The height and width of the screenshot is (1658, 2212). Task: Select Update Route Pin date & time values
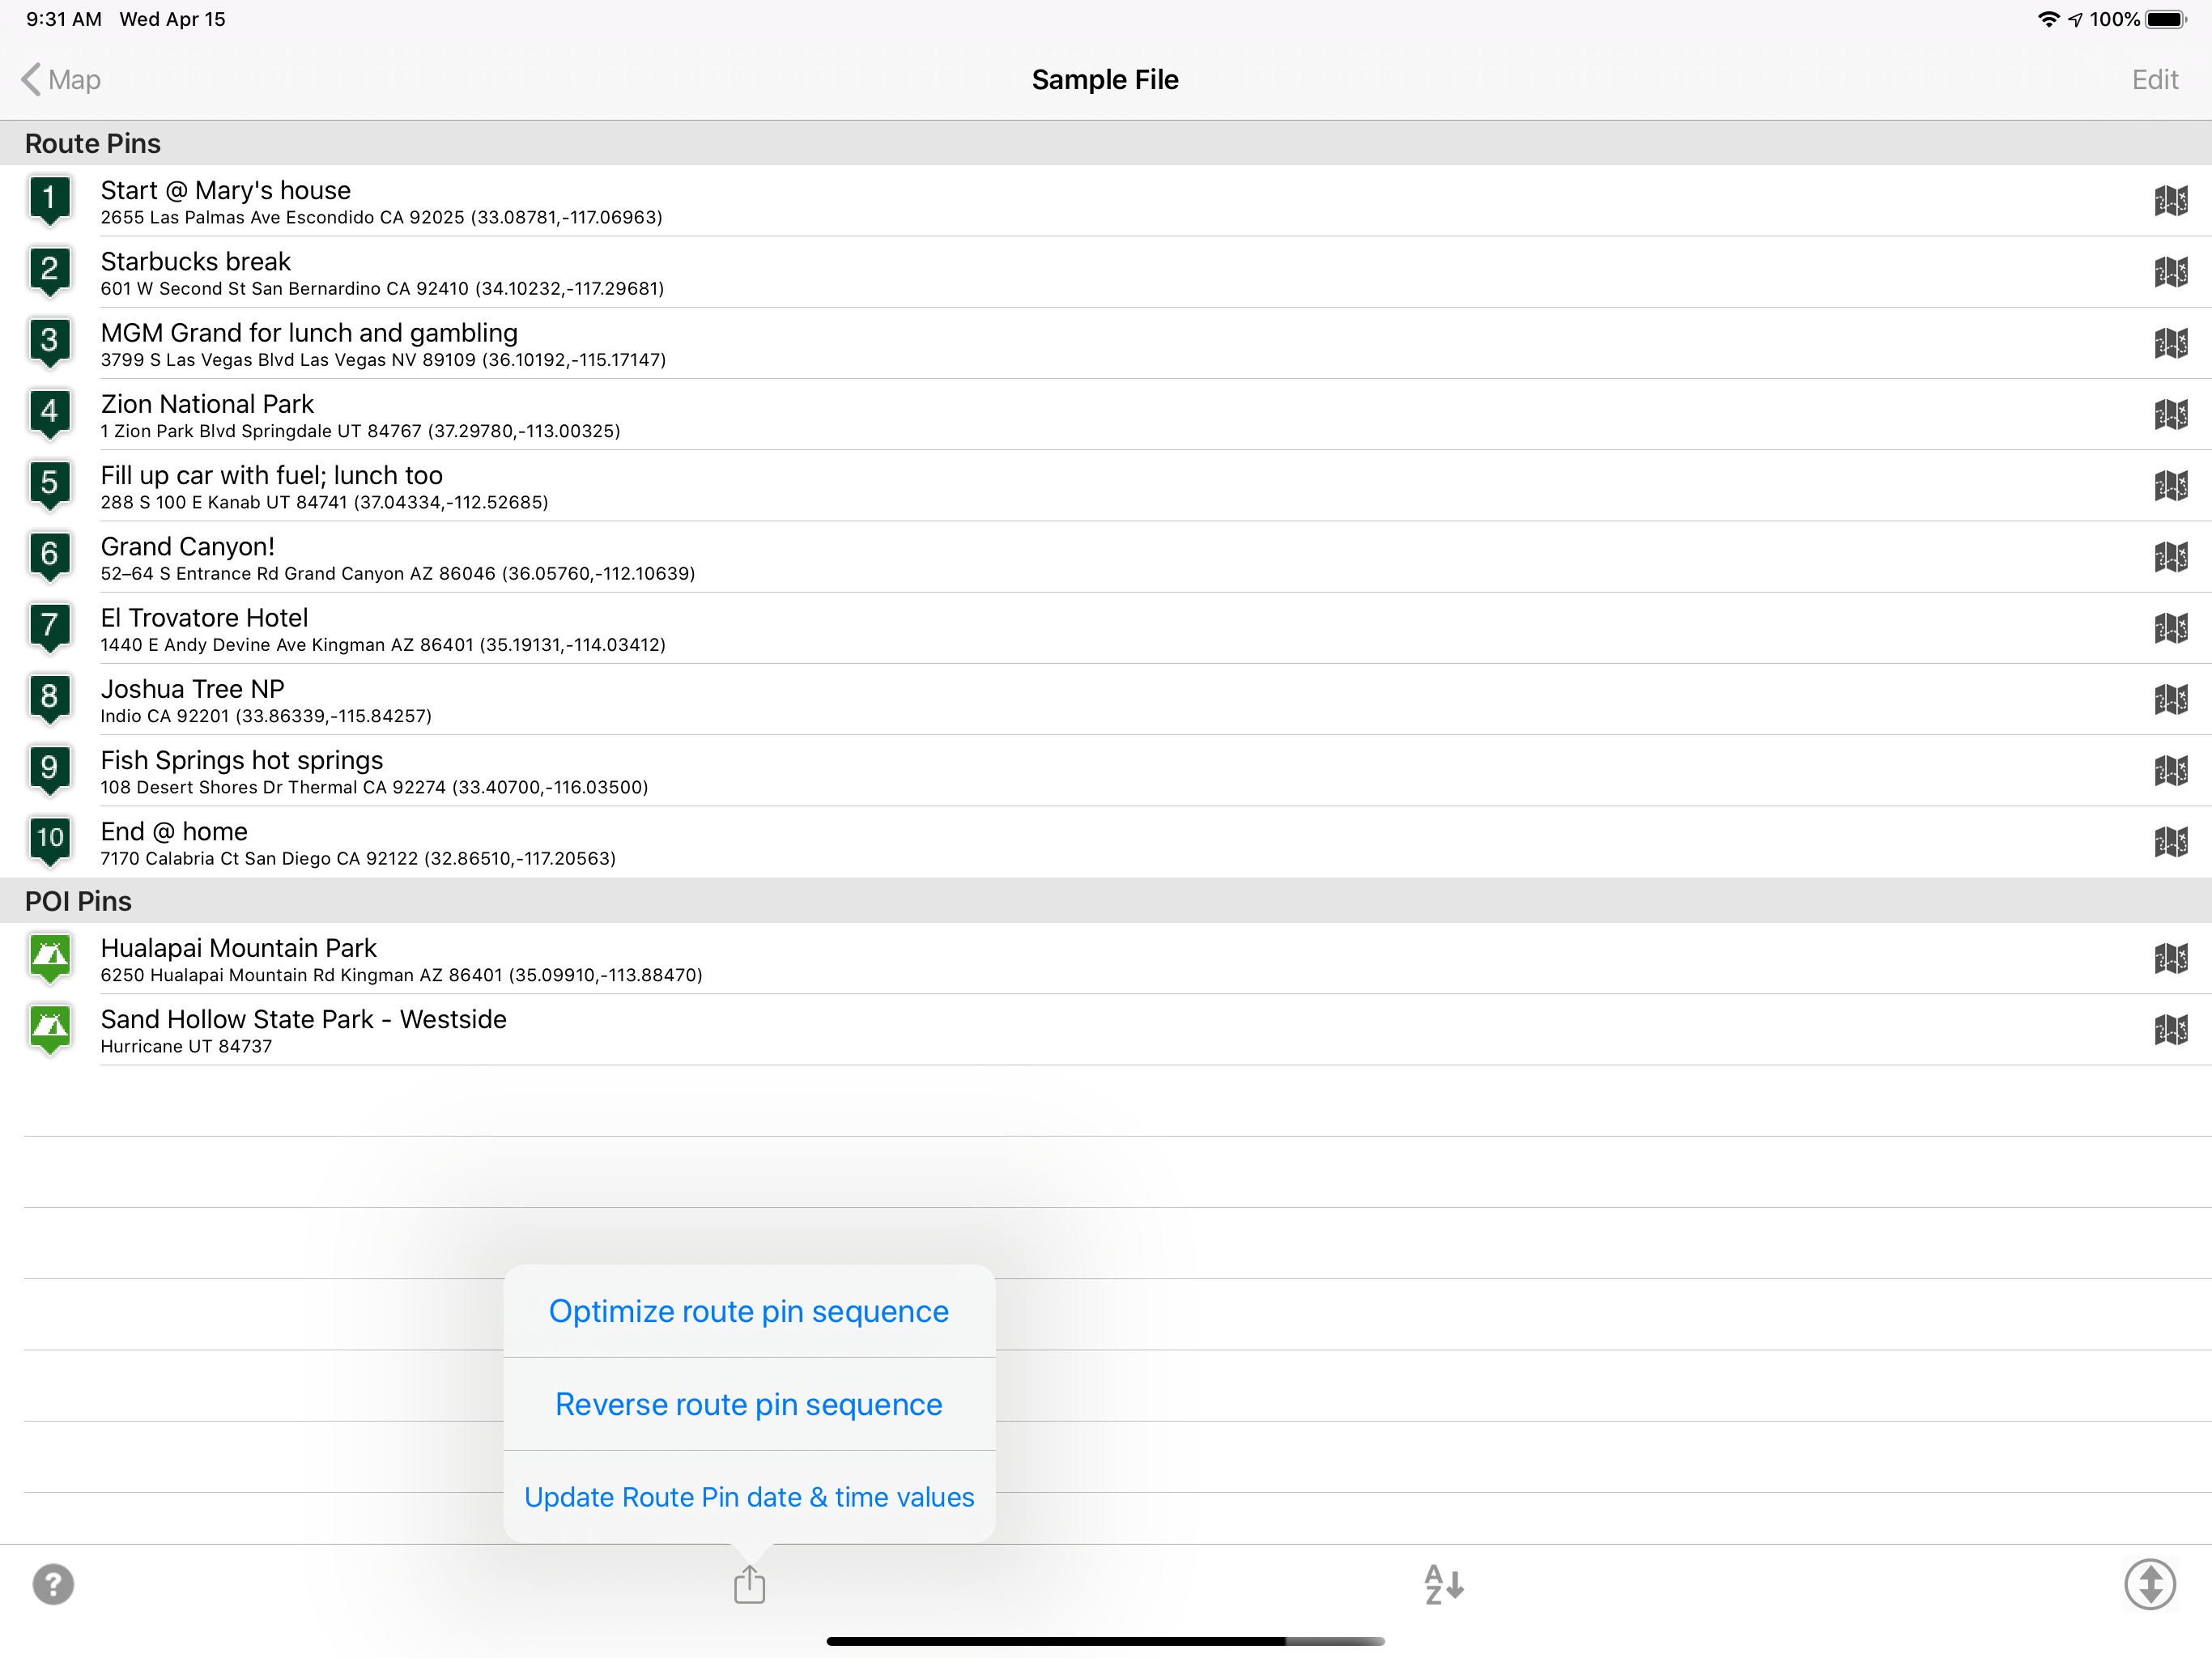pyautogui.click(x=748, y=1497)
